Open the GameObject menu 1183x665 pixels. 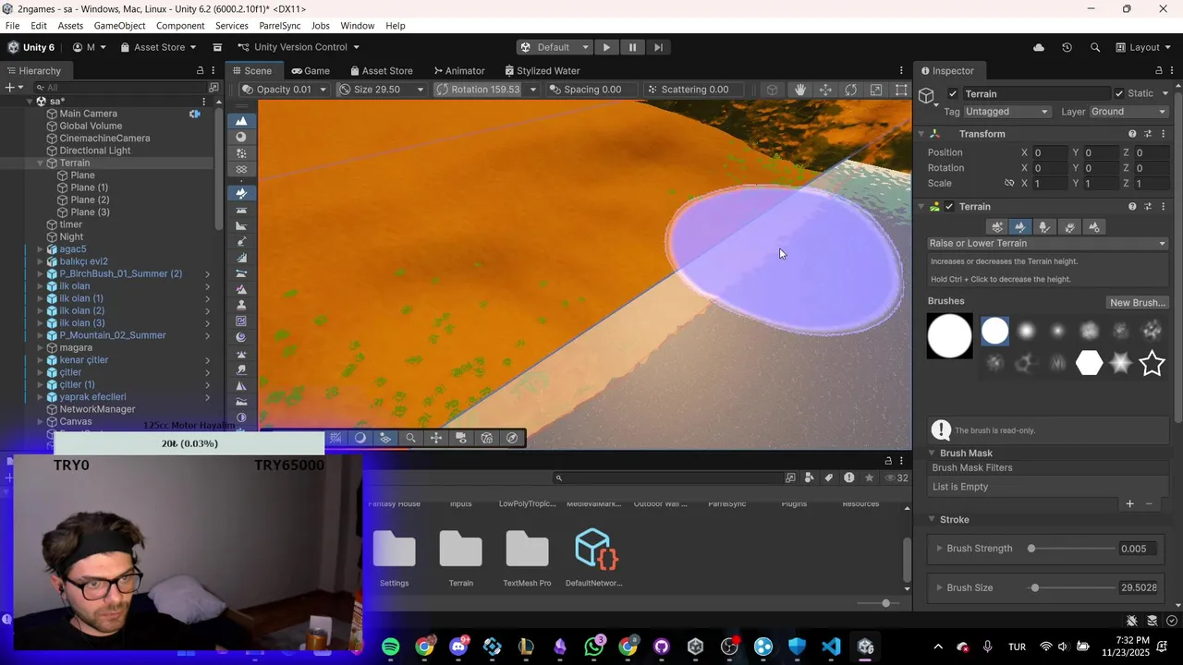click(119, 26)
